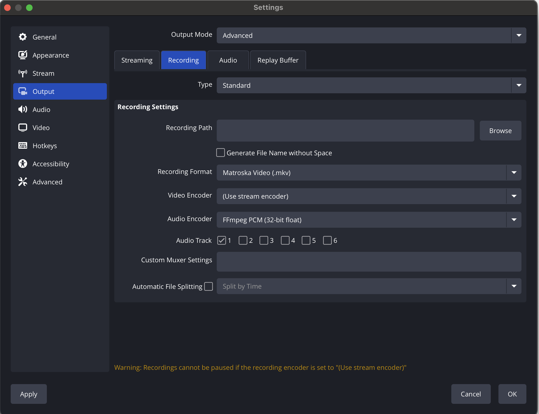Click the Advanced tools icon
Viewport: 539px width, 414px height.
23,182
